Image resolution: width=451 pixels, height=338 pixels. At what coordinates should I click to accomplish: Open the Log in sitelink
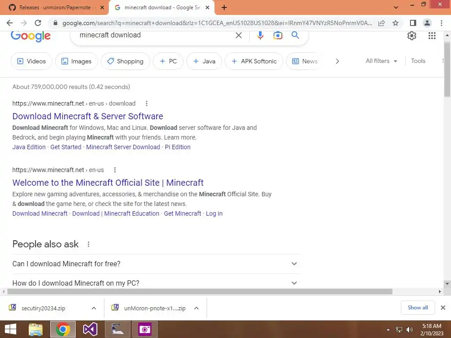click(x=214, y=213)
